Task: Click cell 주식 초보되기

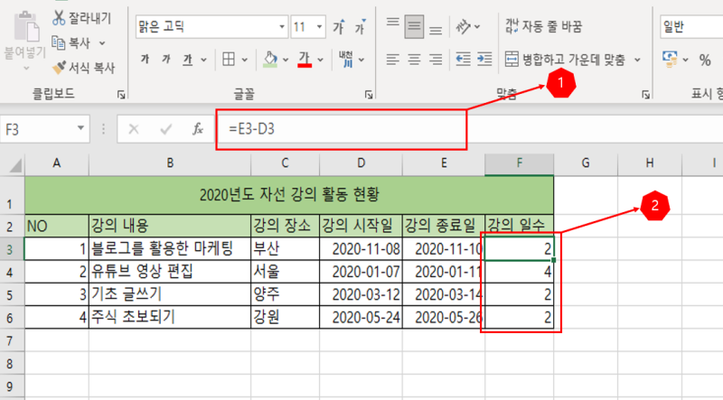Action: (x=170, y=317)
